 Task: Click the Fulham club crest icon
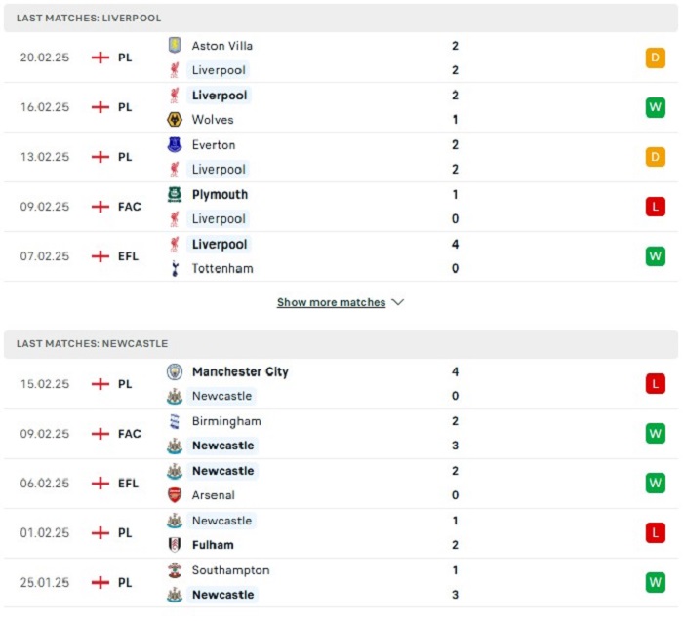click(x=175, y=544)
